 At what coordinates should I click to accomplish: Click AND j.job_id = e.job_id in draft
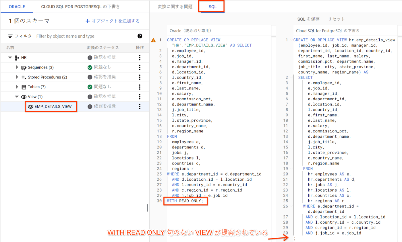click(x=333, y=233)
